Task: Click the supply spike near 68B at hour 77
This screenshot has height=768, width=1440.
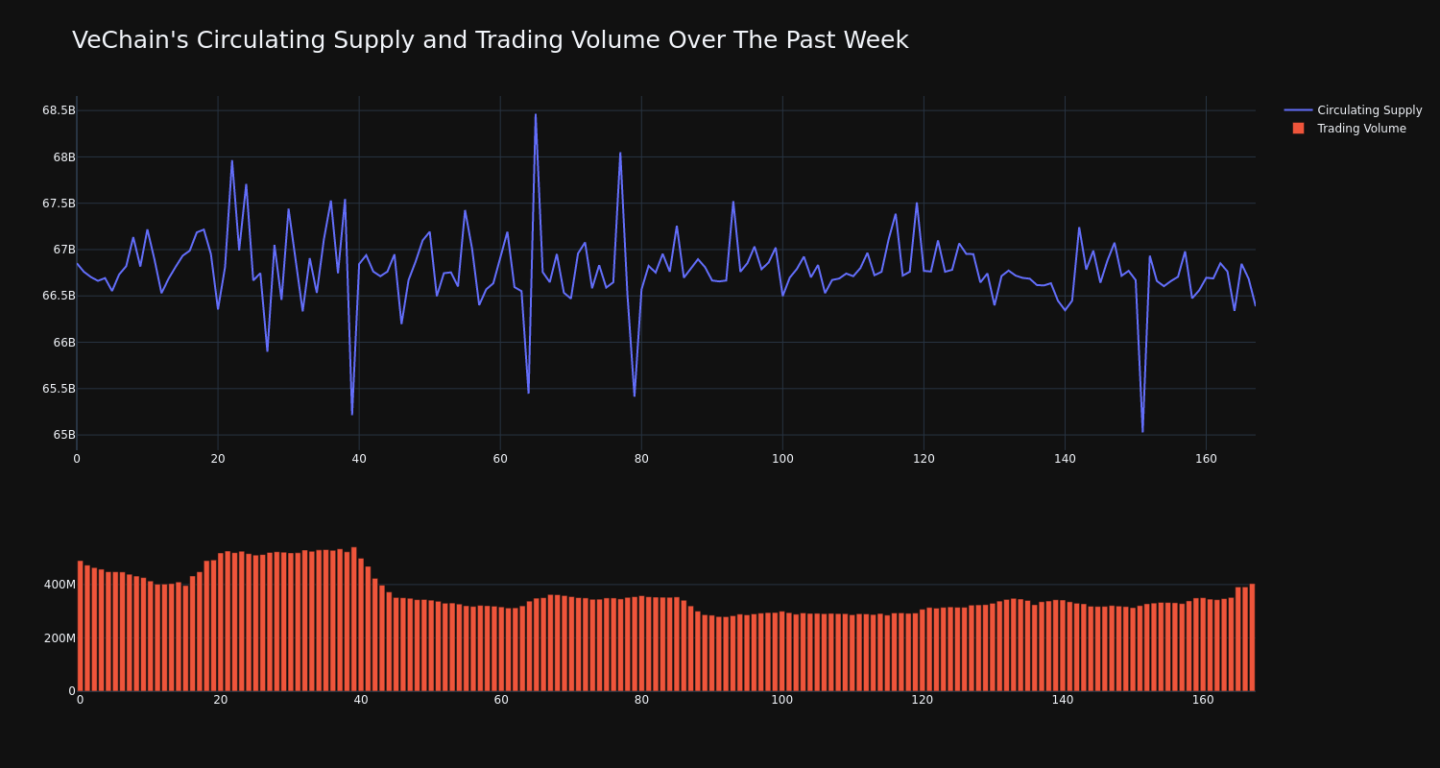Action: (620, 153)
